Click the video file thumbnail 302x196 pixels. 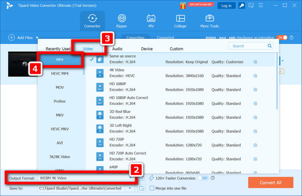pyautogui.click(x=23, y=64)
